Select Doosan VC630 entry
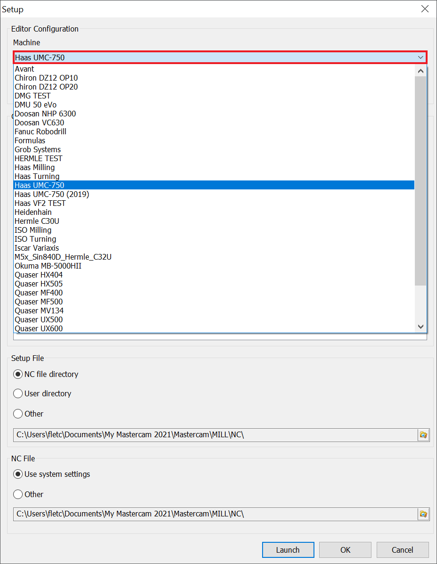 tap(214, 123)
